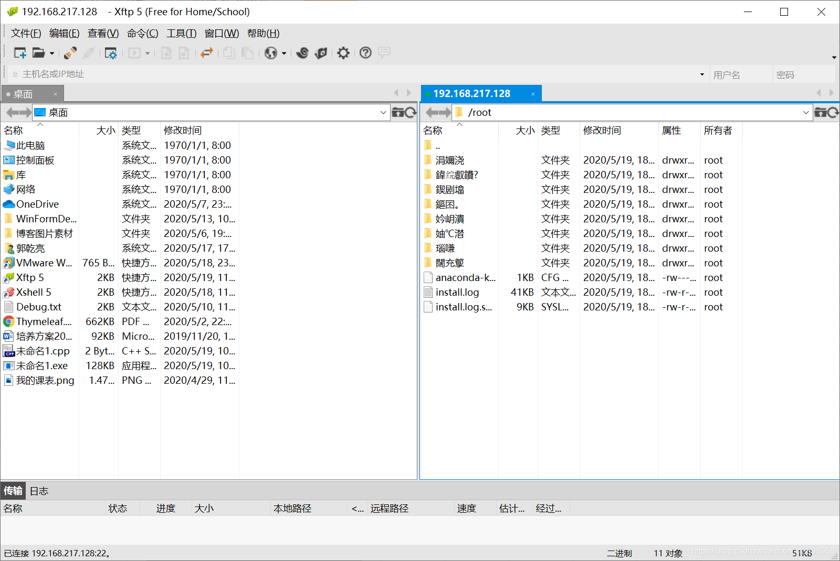Viewport: 840px width, 561px height.
Task: Click the 密码 password field
Action: coord(803,75)
